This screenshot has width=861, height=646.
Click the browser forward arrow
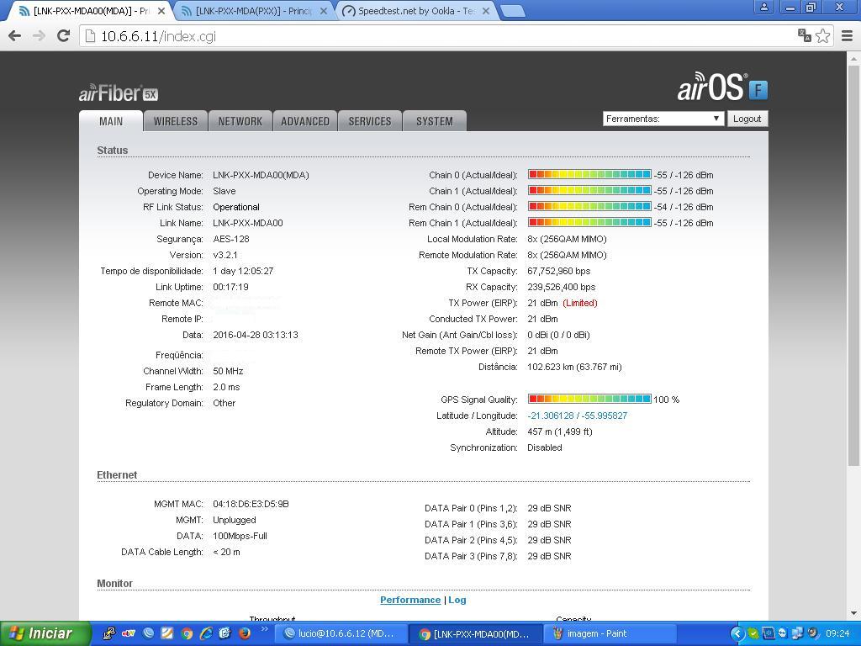39,36
